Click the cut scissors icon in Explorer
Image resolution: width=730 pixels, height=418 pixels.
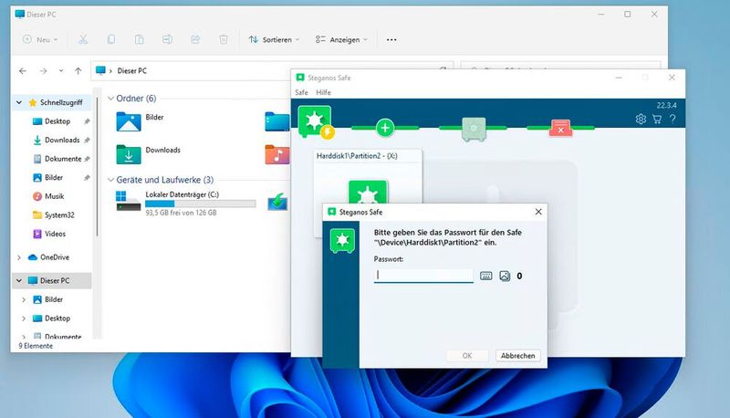[x=83, y=39]
